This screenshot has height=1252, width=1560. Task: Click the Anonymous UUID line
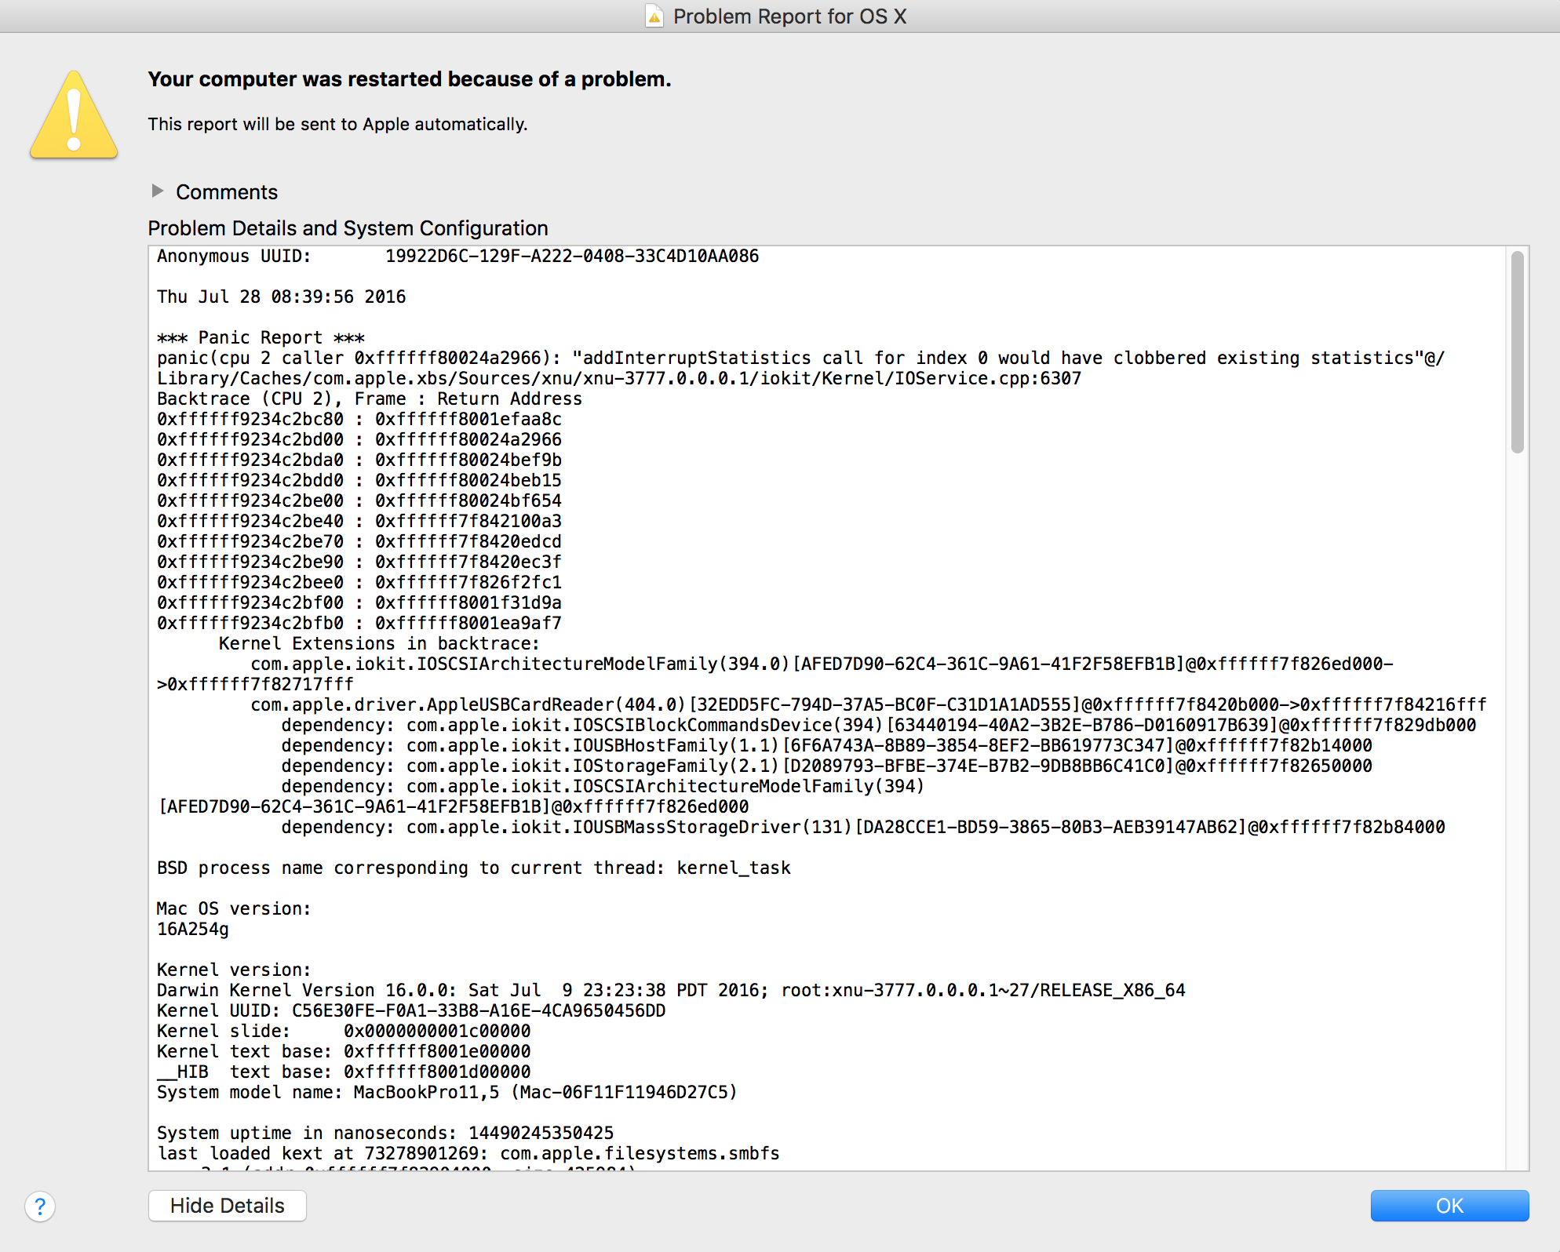click(457, 257)
